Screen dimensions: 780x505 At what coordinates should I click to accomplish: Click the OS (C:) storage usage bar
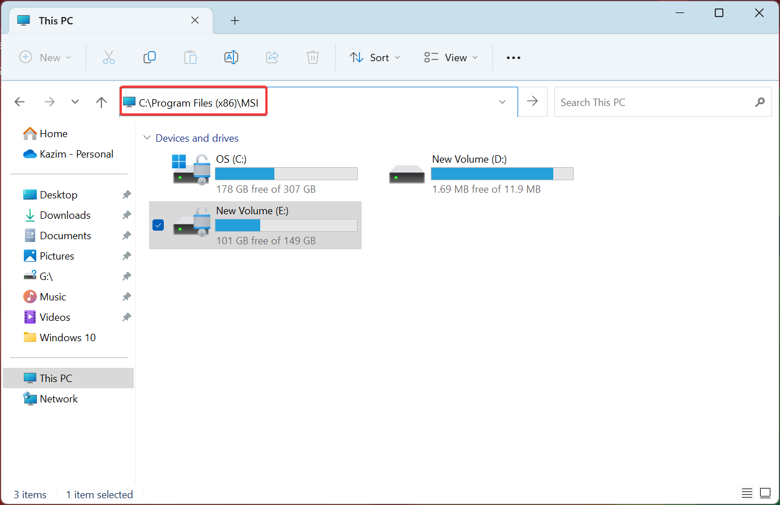click(x=286, y=174)
